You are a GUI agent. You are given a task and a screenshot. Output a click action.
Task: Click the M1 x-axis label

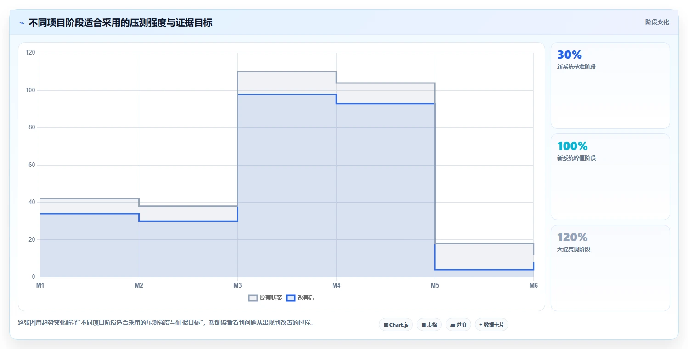pyautogui.click(x=40, y=286)
